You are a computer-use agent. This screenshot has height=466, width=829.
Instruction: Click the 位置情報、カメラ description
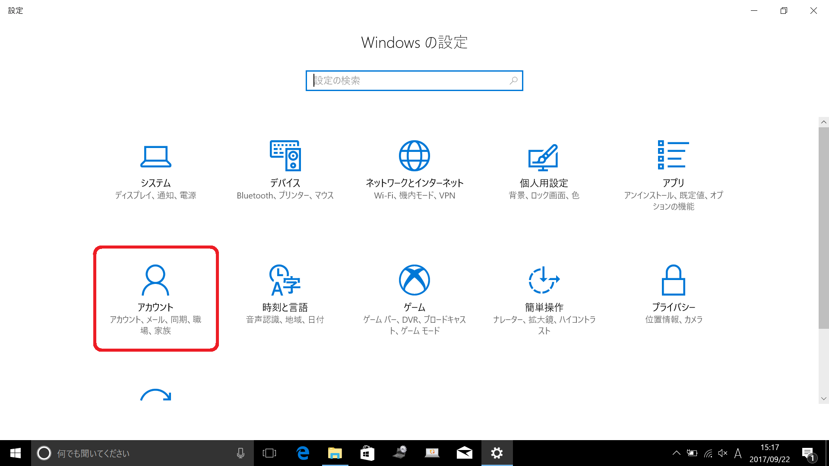pyautogui.click(x=674, y=320)
